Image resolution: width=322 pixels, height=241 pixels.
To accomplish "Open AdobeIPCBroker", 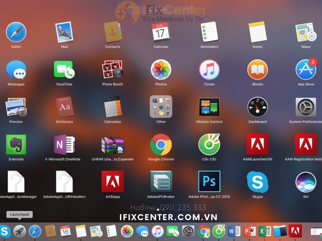I will coord(161,182).
